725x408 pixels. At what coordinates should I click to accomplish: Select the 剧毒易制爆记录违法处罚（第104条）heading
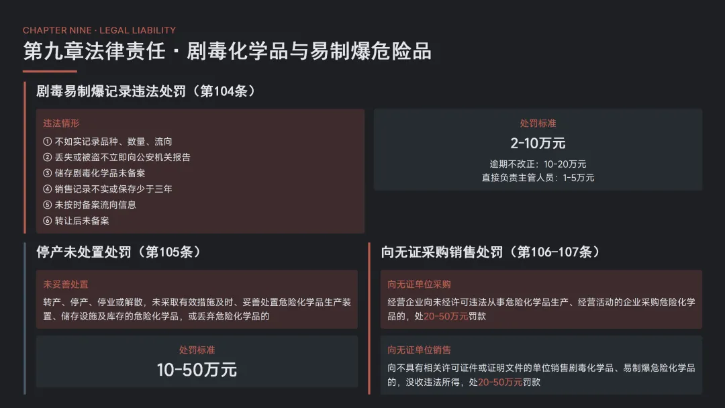pos(146,91)
